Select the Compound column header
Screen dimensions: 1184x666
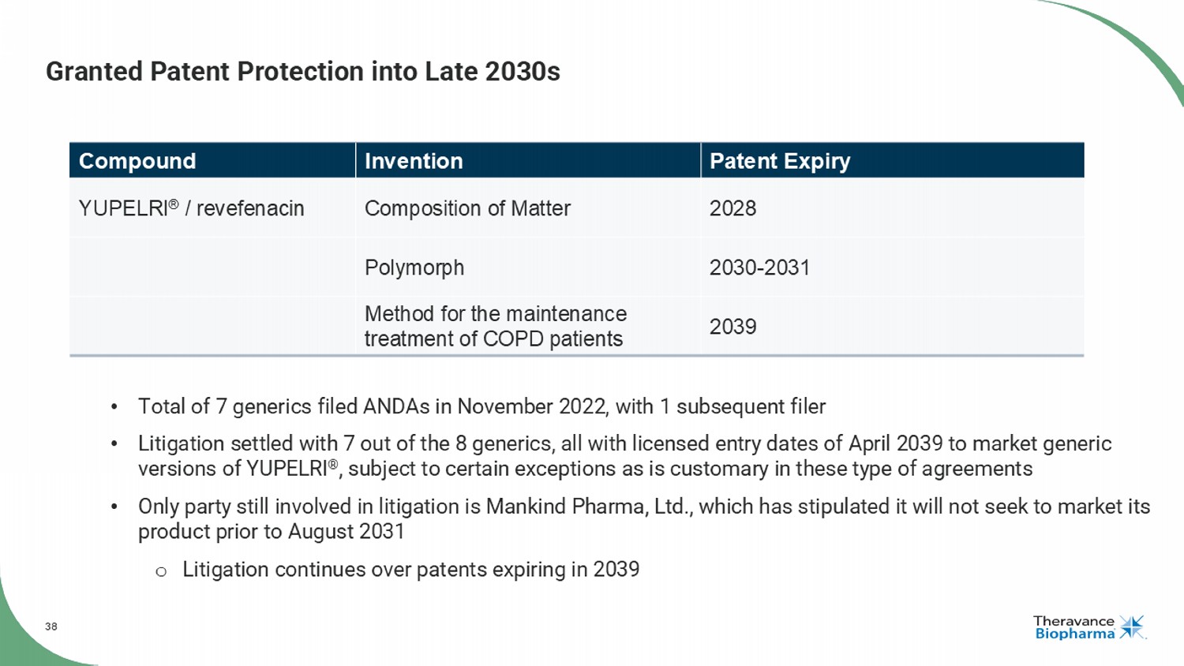[x=137, y=161]
